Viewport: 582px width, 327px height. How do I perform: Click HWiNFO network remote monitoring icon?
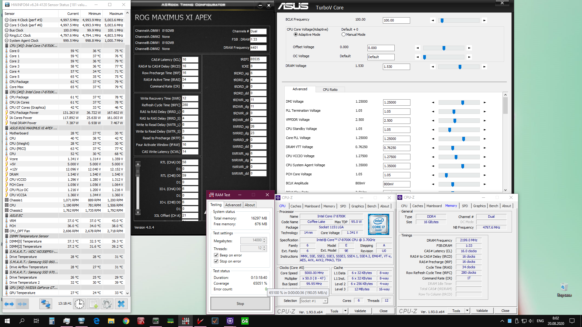pyautogui.click(x=46, y=304)
